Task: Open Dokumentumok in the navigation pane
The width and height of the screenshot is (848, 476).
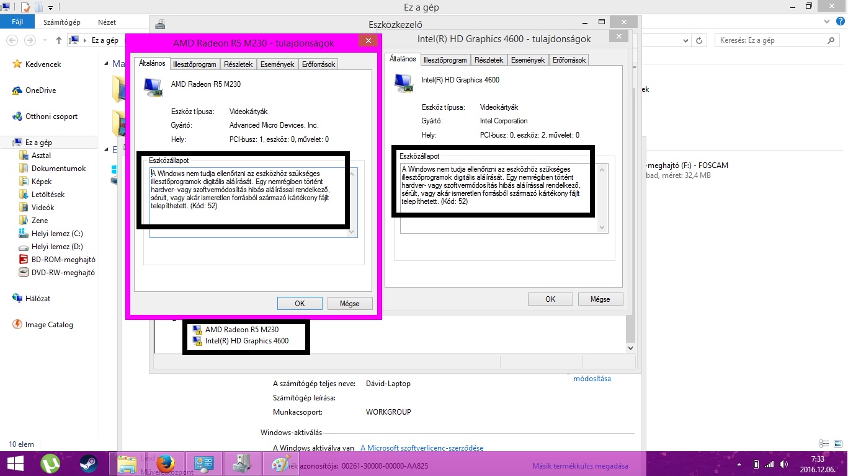Action: [58, 169]
